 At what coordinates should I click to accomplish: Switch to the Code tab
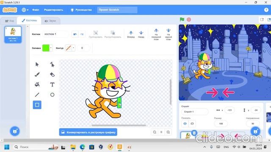click(x=9, y=21)
